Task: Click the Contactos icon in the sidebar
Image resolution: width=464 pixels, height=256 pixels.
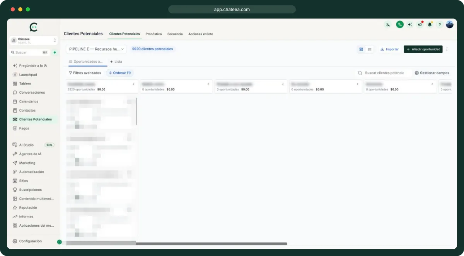Action: pyautogui.click(x=15, y=110)
